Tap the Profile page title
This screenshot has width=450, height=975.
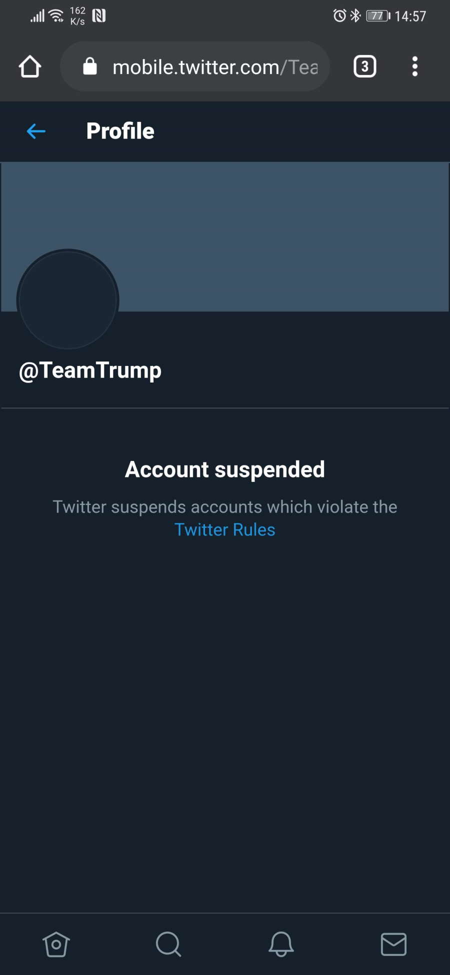pos(120,131)
